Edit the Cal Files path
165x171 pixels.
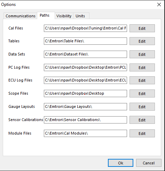142,28
